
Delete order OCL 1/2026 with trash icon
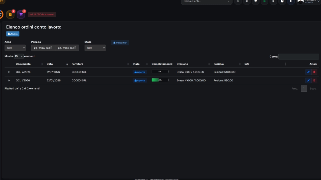click(x=314, y=80)
